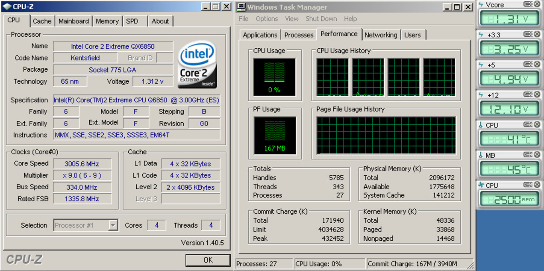Click the Core Speed value 3005.6 MHz
This screenshot has width=544, height=271.
82,164
